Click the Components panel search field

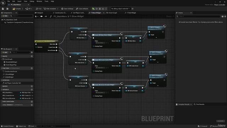[21, 16]
